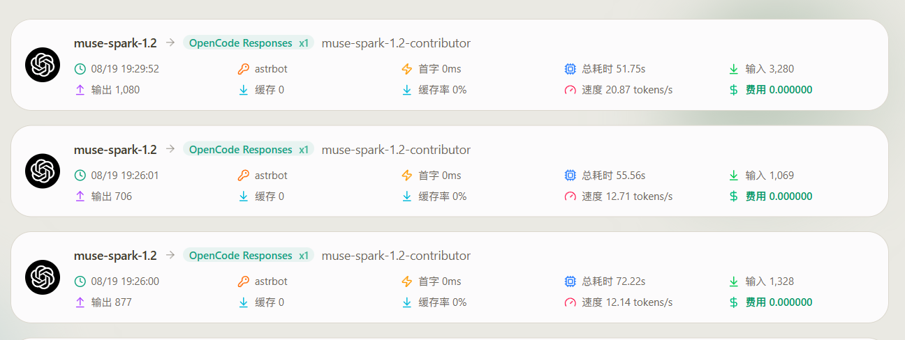Screen dimensions: 905x340
Task: Click the muse-spark-1.2-contributor name in the second card
Action: (x=396, y=150)
